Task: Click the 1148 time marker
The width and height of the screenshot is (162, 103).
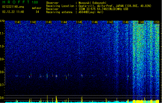Action: coord(125,22)
